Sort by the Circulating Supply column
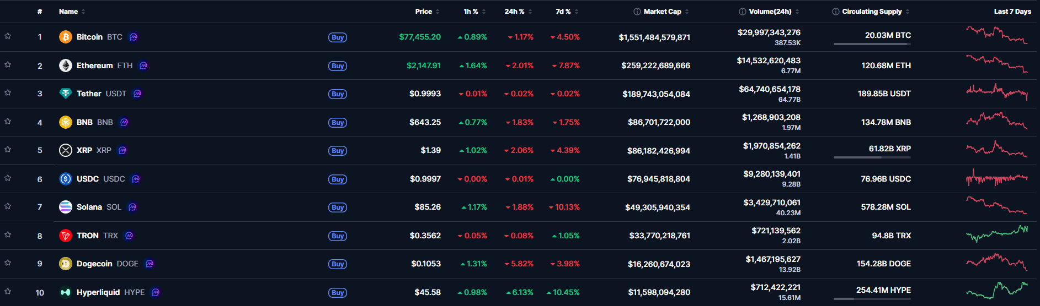1040x306 pixels. pyautogui.click(x=876, y=12)
